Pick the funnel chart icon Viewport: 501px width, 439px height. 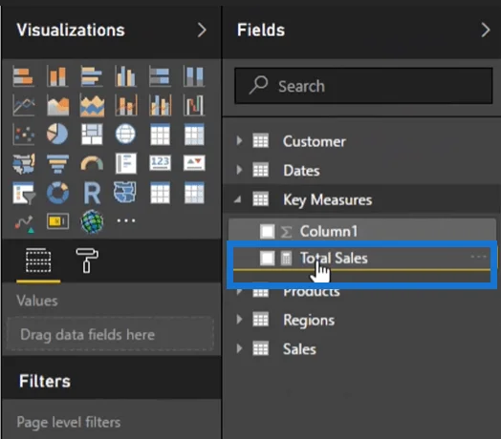point(57,163)
